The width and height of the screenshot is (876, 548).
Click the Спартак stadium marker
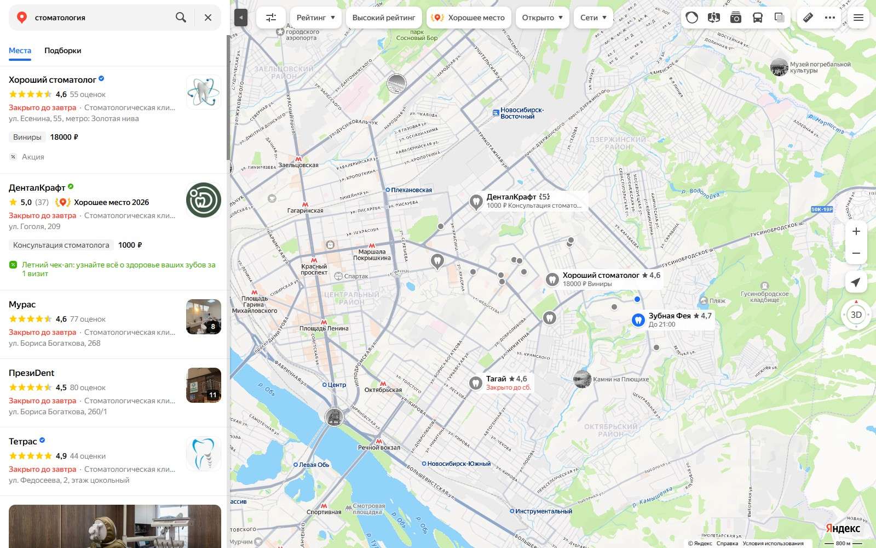338,276
